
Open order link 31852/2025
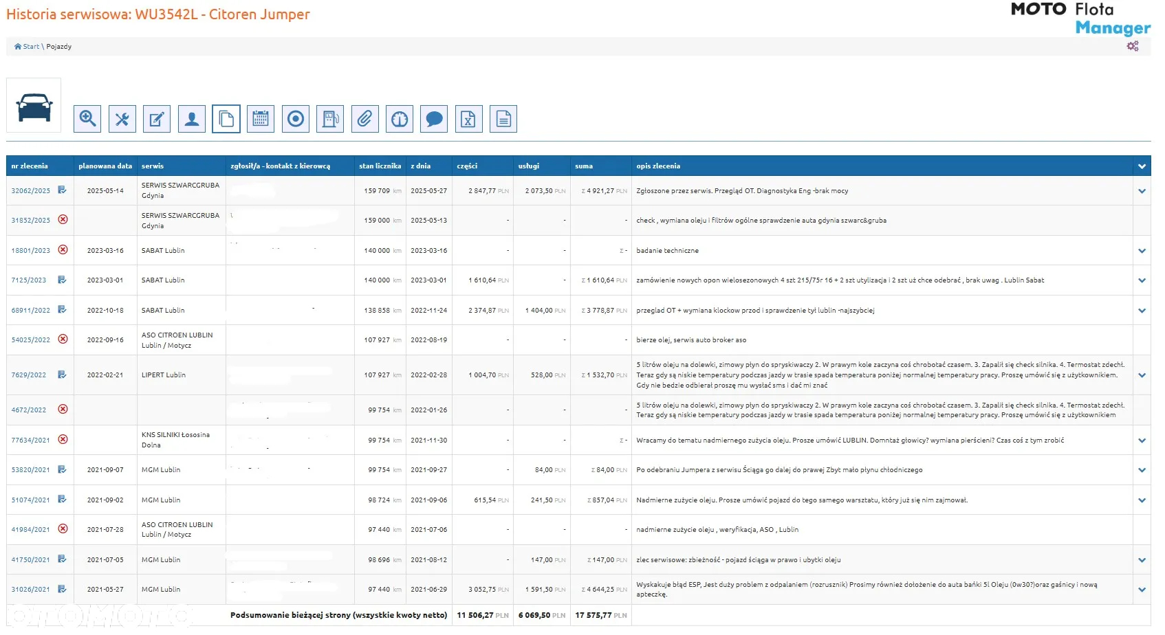[x=31, y=221]
